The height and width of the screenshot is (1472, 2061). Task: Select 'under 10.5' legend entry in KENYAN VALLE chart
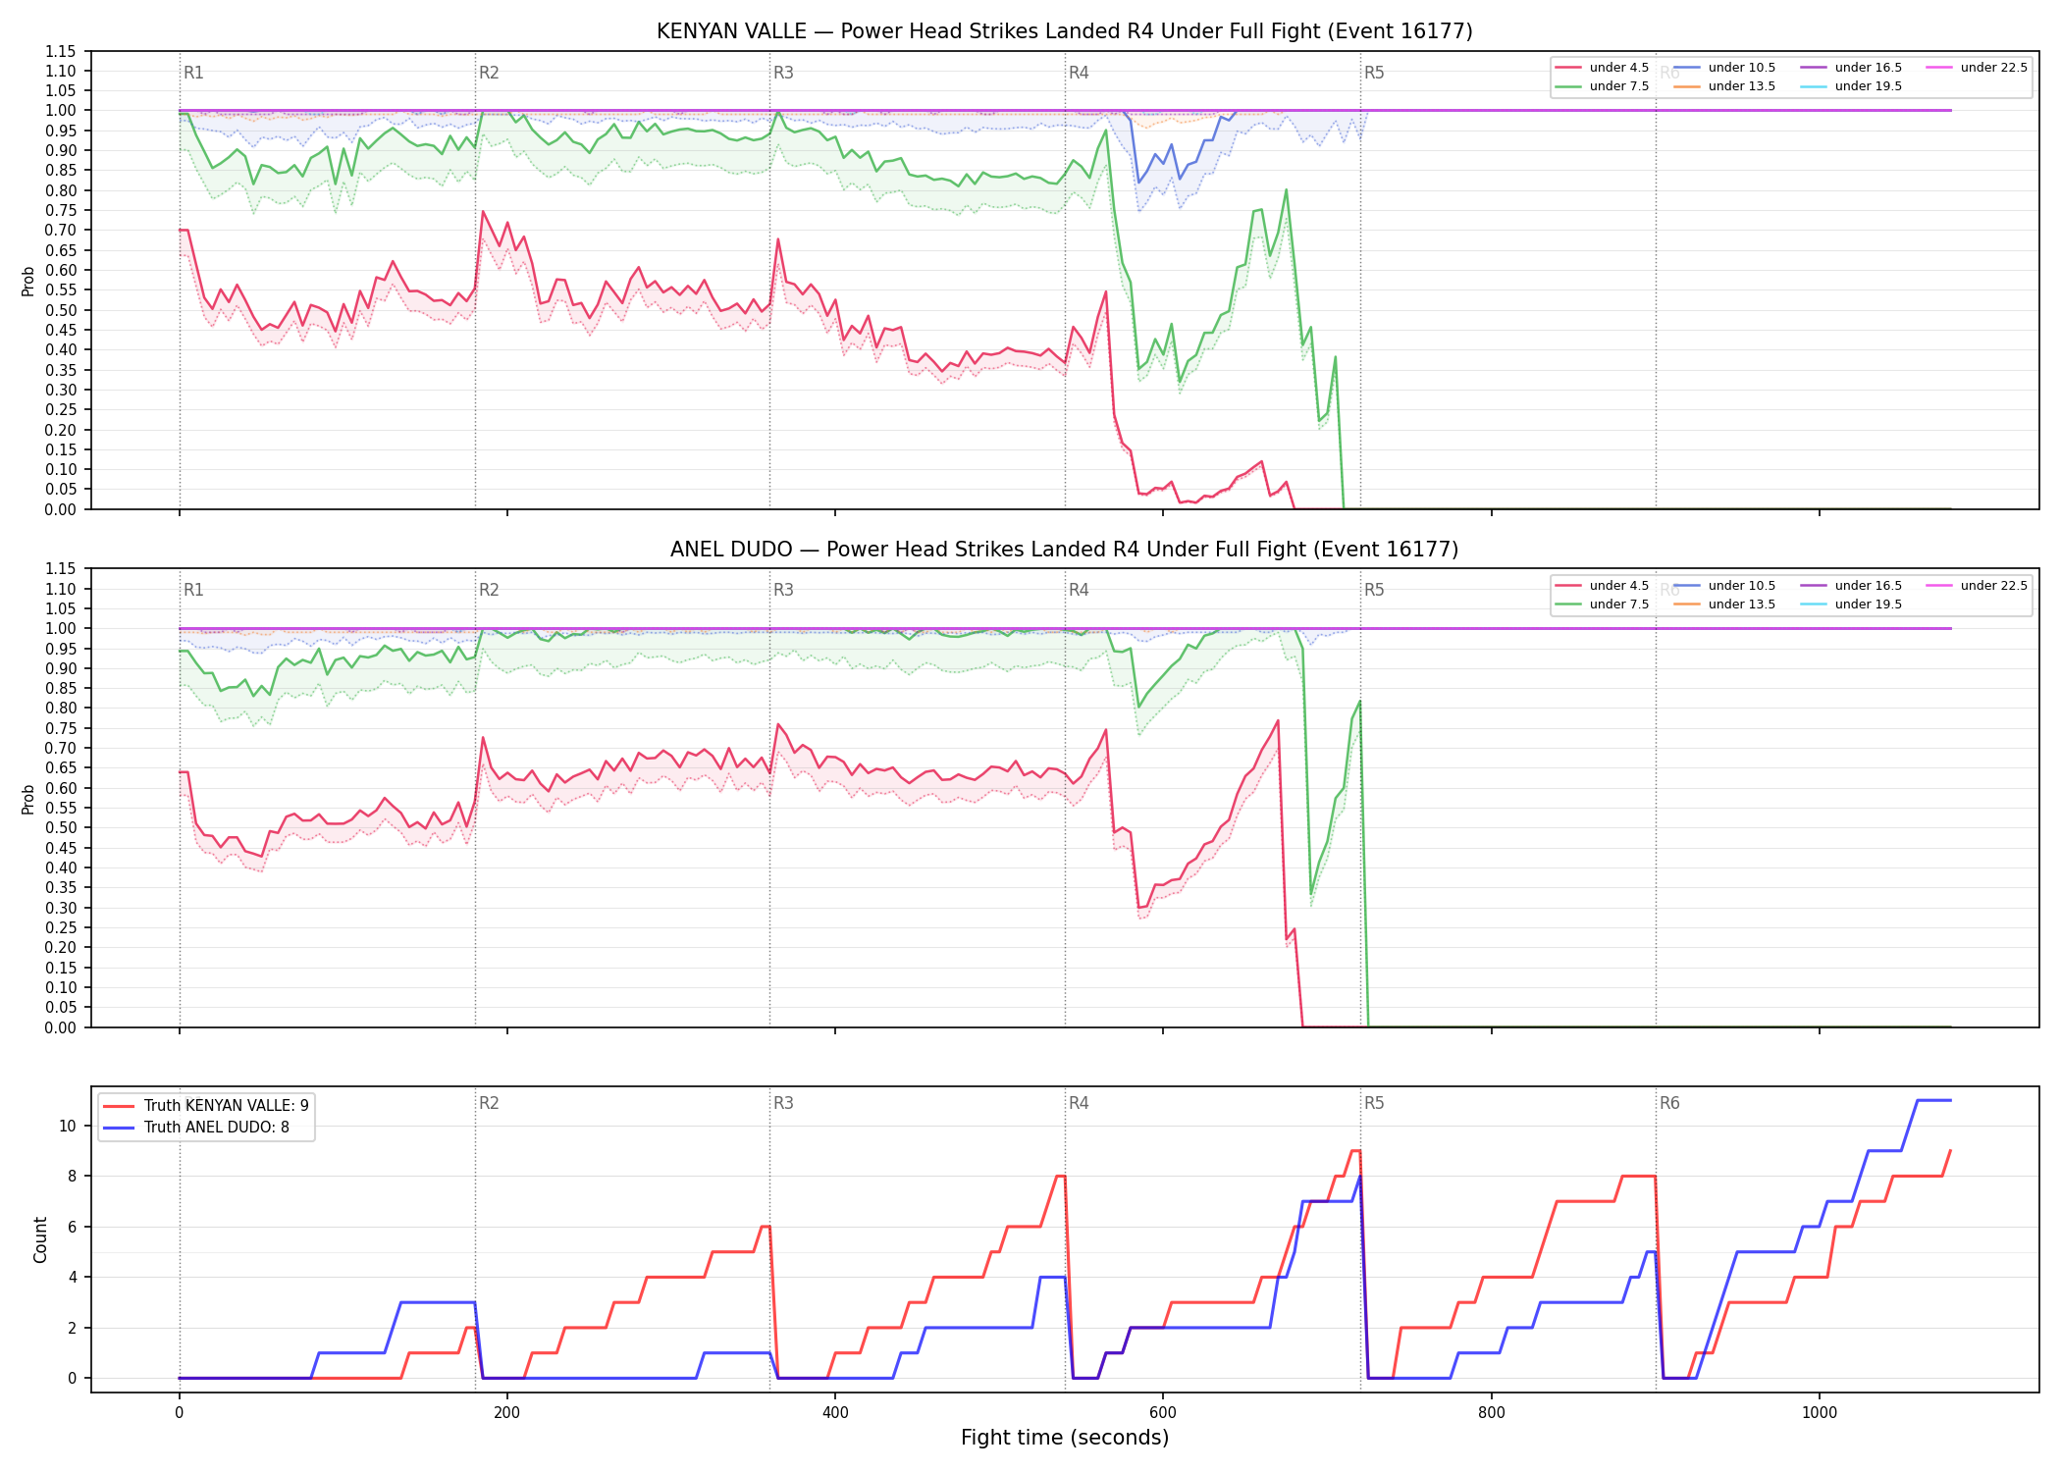click(1724, 68)
